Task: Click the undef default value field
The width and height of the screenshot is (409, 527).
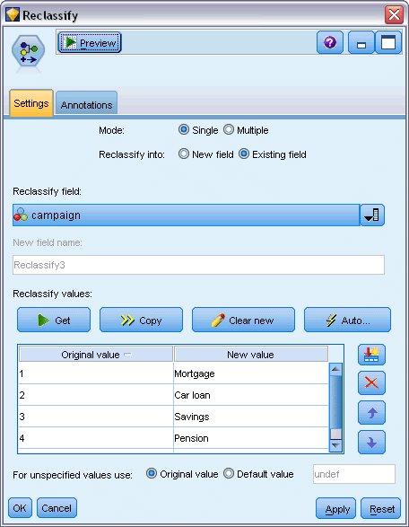Action: point(354,474)
